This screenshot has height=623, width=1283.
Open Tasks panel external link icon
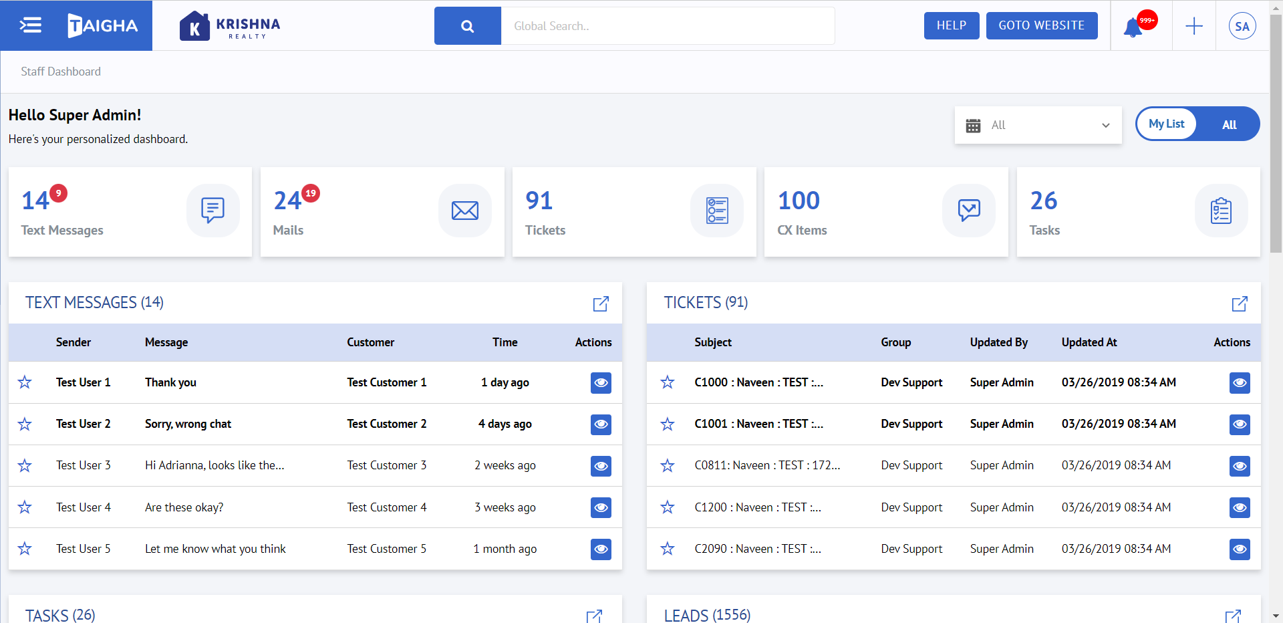(x=594, y=616)
